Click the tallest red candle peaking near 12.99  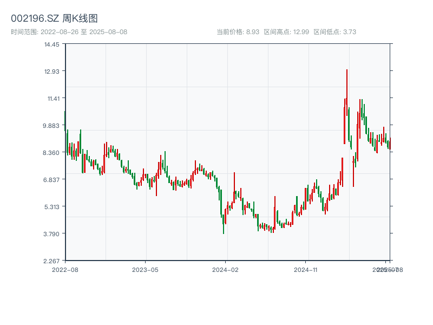tap(347, 93)
